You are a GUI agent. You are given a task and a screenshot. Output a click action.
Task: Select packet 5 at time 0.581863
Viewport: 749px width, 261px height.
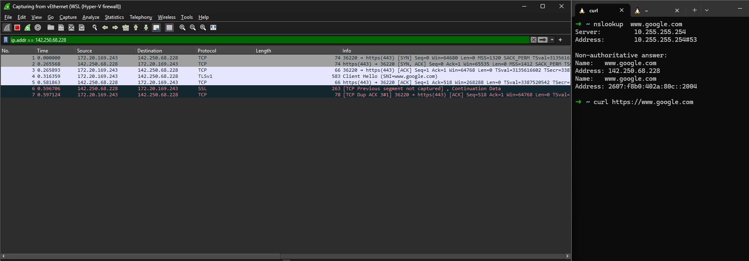285,82
